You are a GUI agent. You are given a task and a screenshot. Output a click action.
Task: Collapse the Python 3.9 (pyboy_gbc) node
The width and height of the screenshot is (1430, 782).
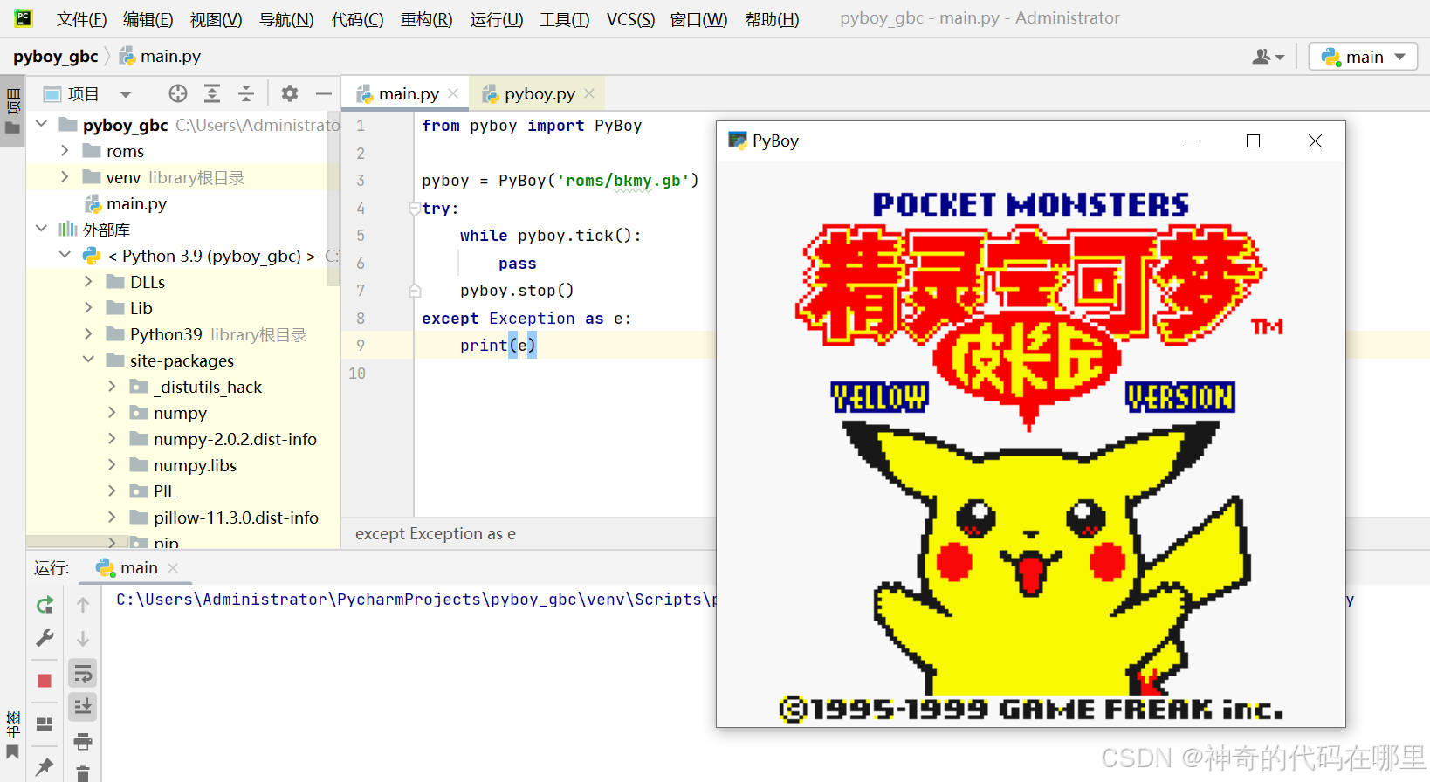pos(65,256)
